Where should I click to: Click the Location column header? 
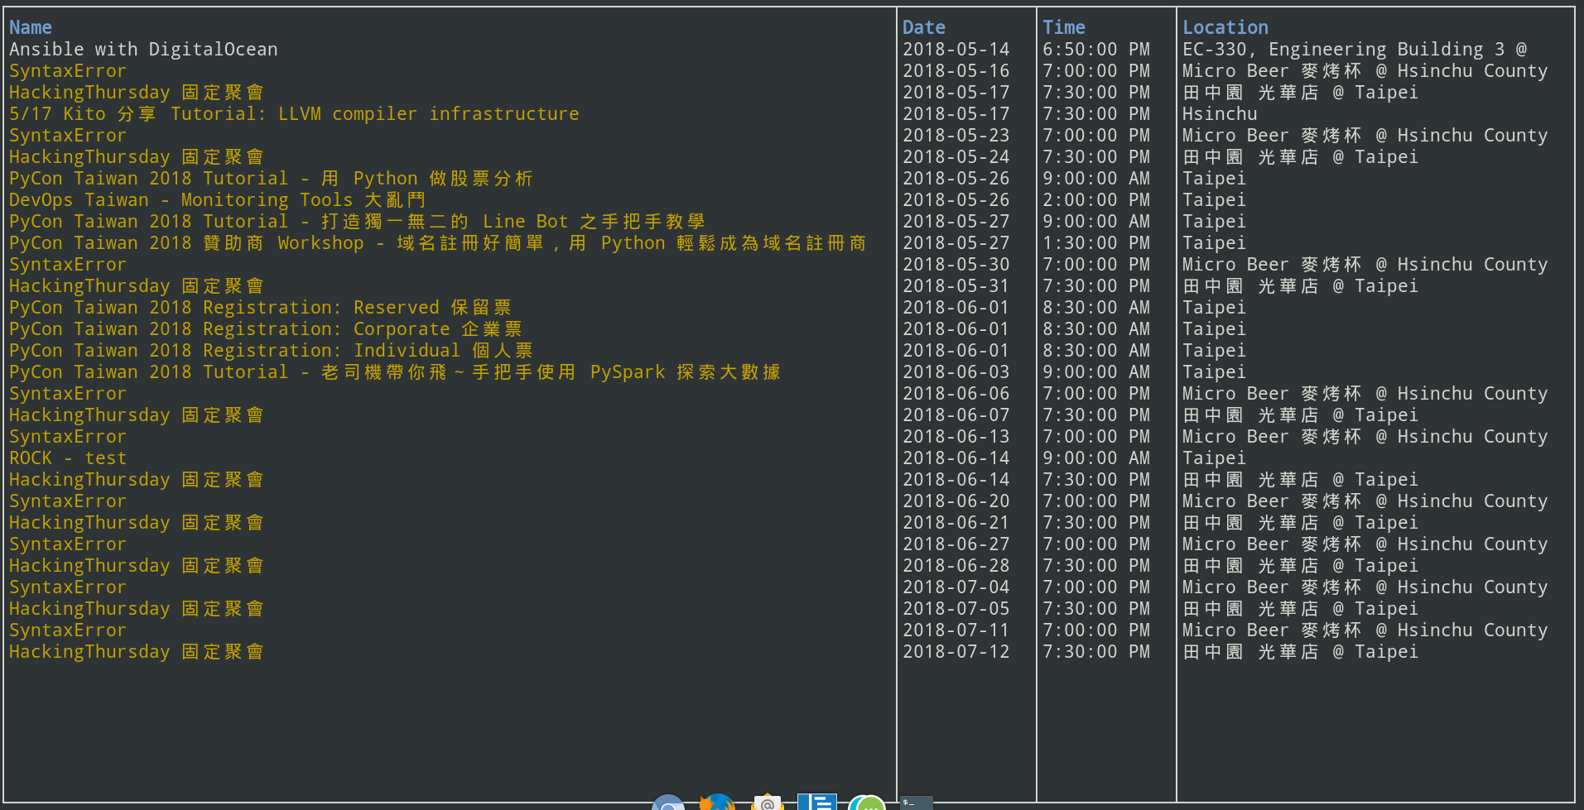point(1225,27)
